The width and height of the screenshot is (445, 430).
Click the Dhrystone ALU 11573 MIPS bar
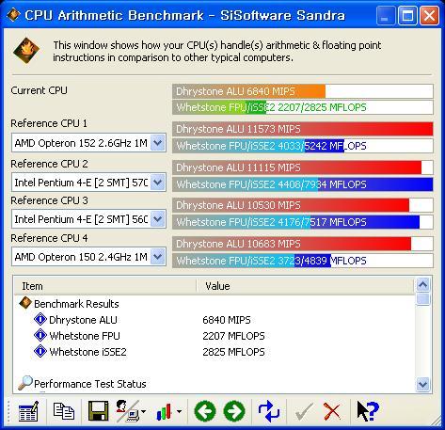pos(303,129)
